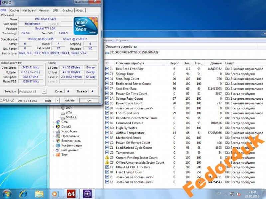
Task: Uncheck the Raw Read Error Rate attribute
Action: tap(107, 69)
